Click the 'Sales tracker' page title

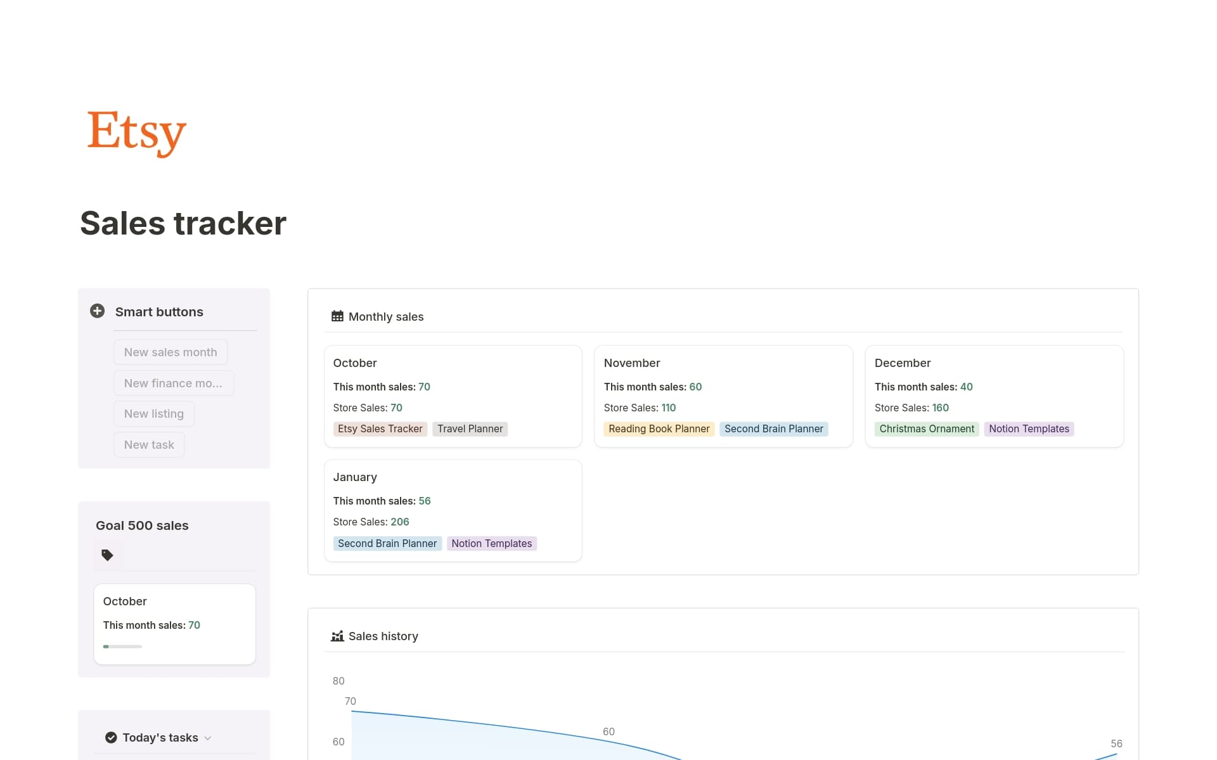pos(183,223)
